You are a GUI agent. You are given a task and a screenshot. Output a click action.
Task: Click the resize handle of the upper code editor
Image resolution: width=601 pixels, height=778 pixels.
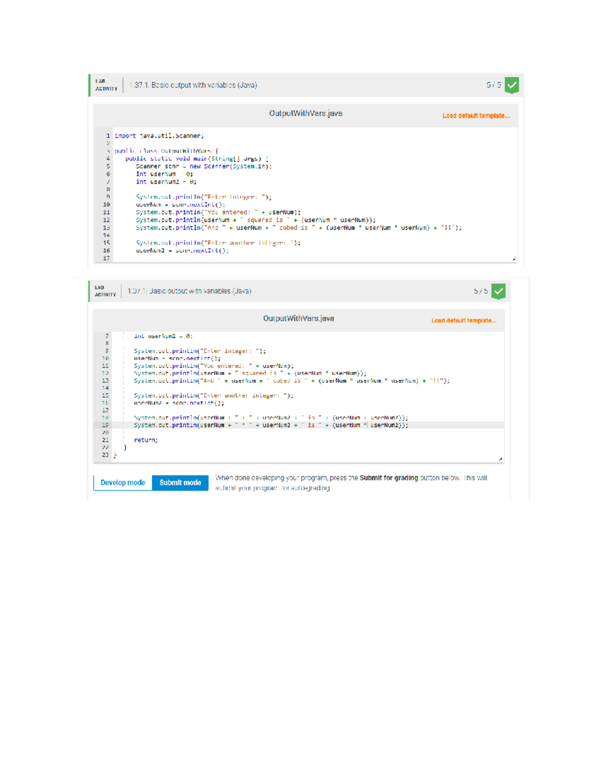click(514, 258)
